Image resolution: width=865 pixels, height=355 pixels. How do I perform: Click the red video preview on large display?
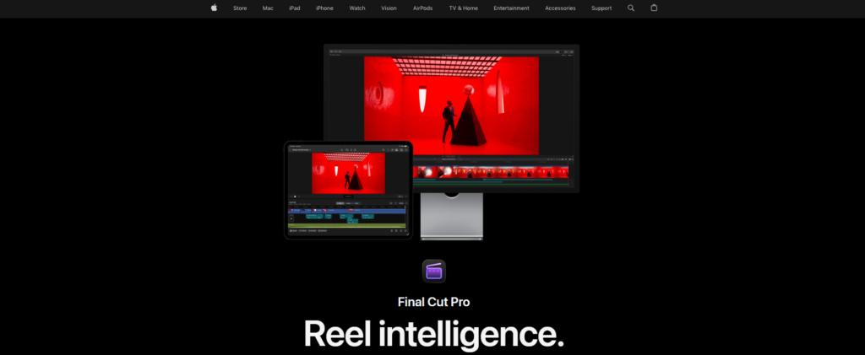451,105
